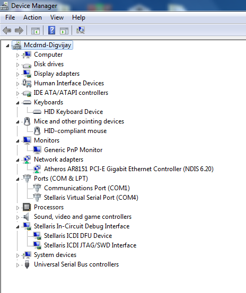The image size is (246, 293).
Task: Collapse the Keyboards category
Action: point(17,103)
